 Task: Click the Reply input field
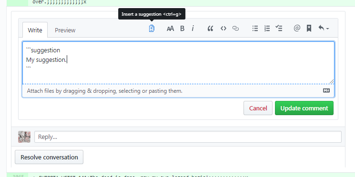pyautogui.click(x=188, y=137)
